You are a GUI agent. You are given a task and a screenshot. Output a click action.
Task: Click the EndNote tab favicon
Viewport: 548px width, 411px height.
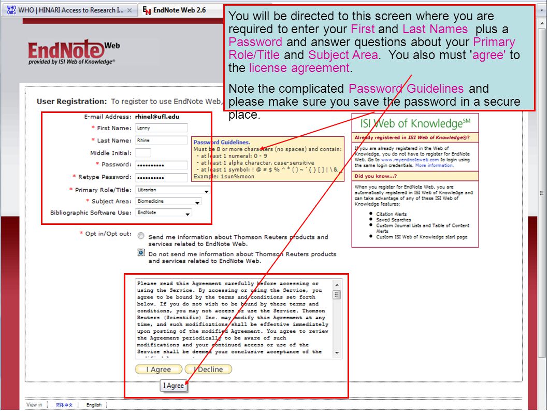point(147,10)
